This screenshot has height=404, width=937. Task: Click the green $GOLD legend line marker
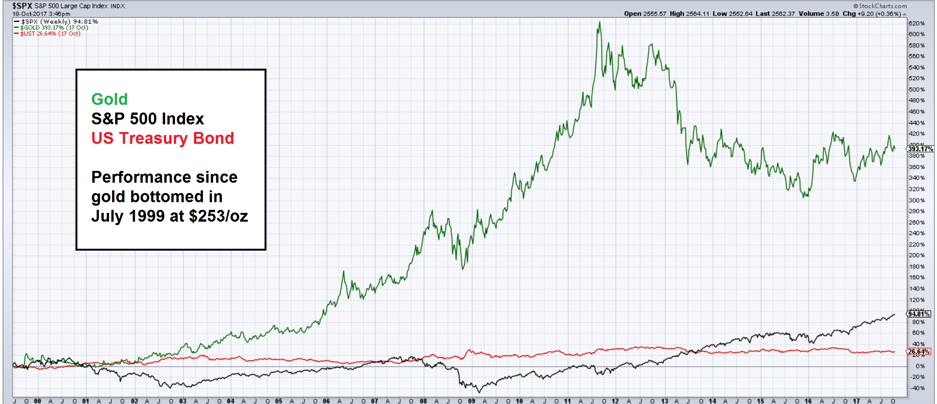tap(16, 27)
